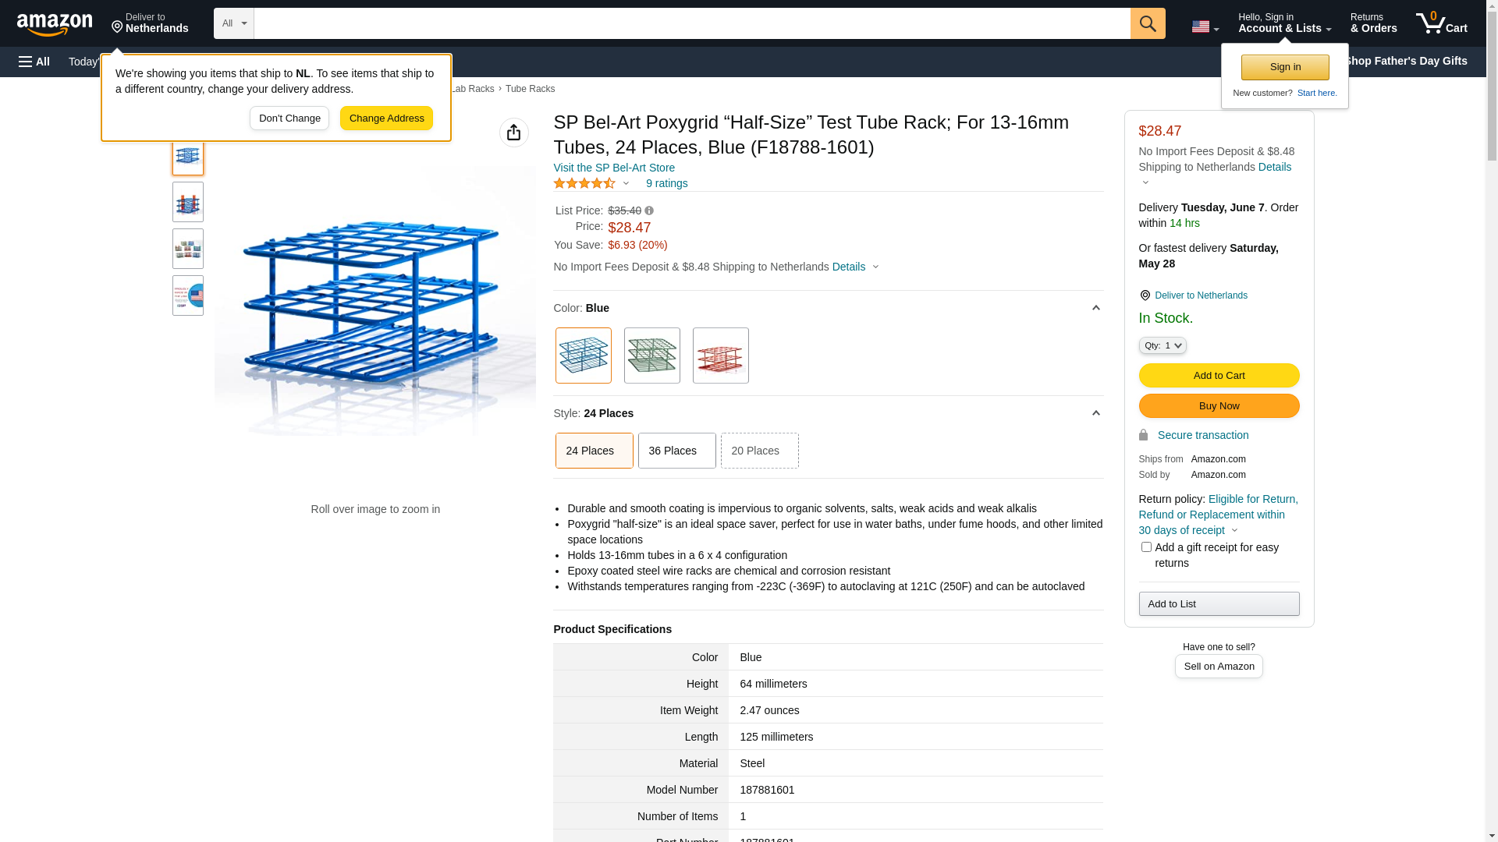
Task: Click the US flag language selector
Action: click(1205, 27)
